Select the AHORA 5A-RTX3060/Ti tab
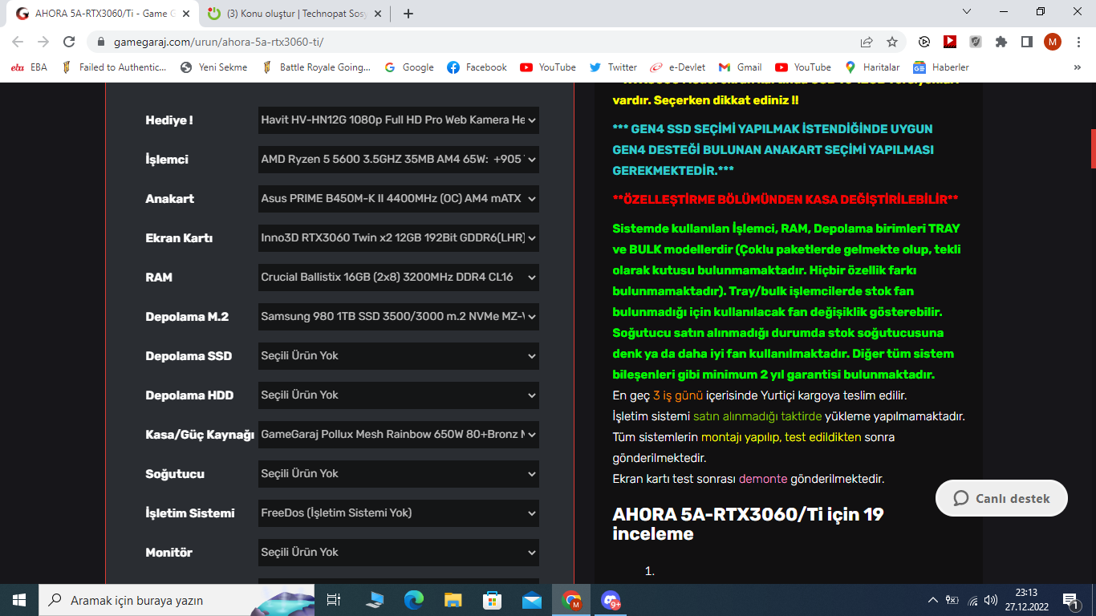1096x616 pixels. 101,14
